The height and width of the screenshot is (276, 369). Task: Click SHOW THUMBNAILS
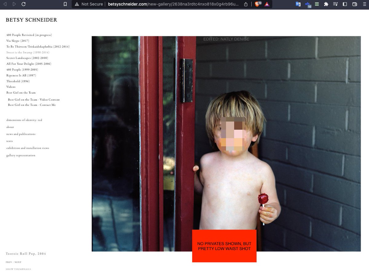click(18, 269)
